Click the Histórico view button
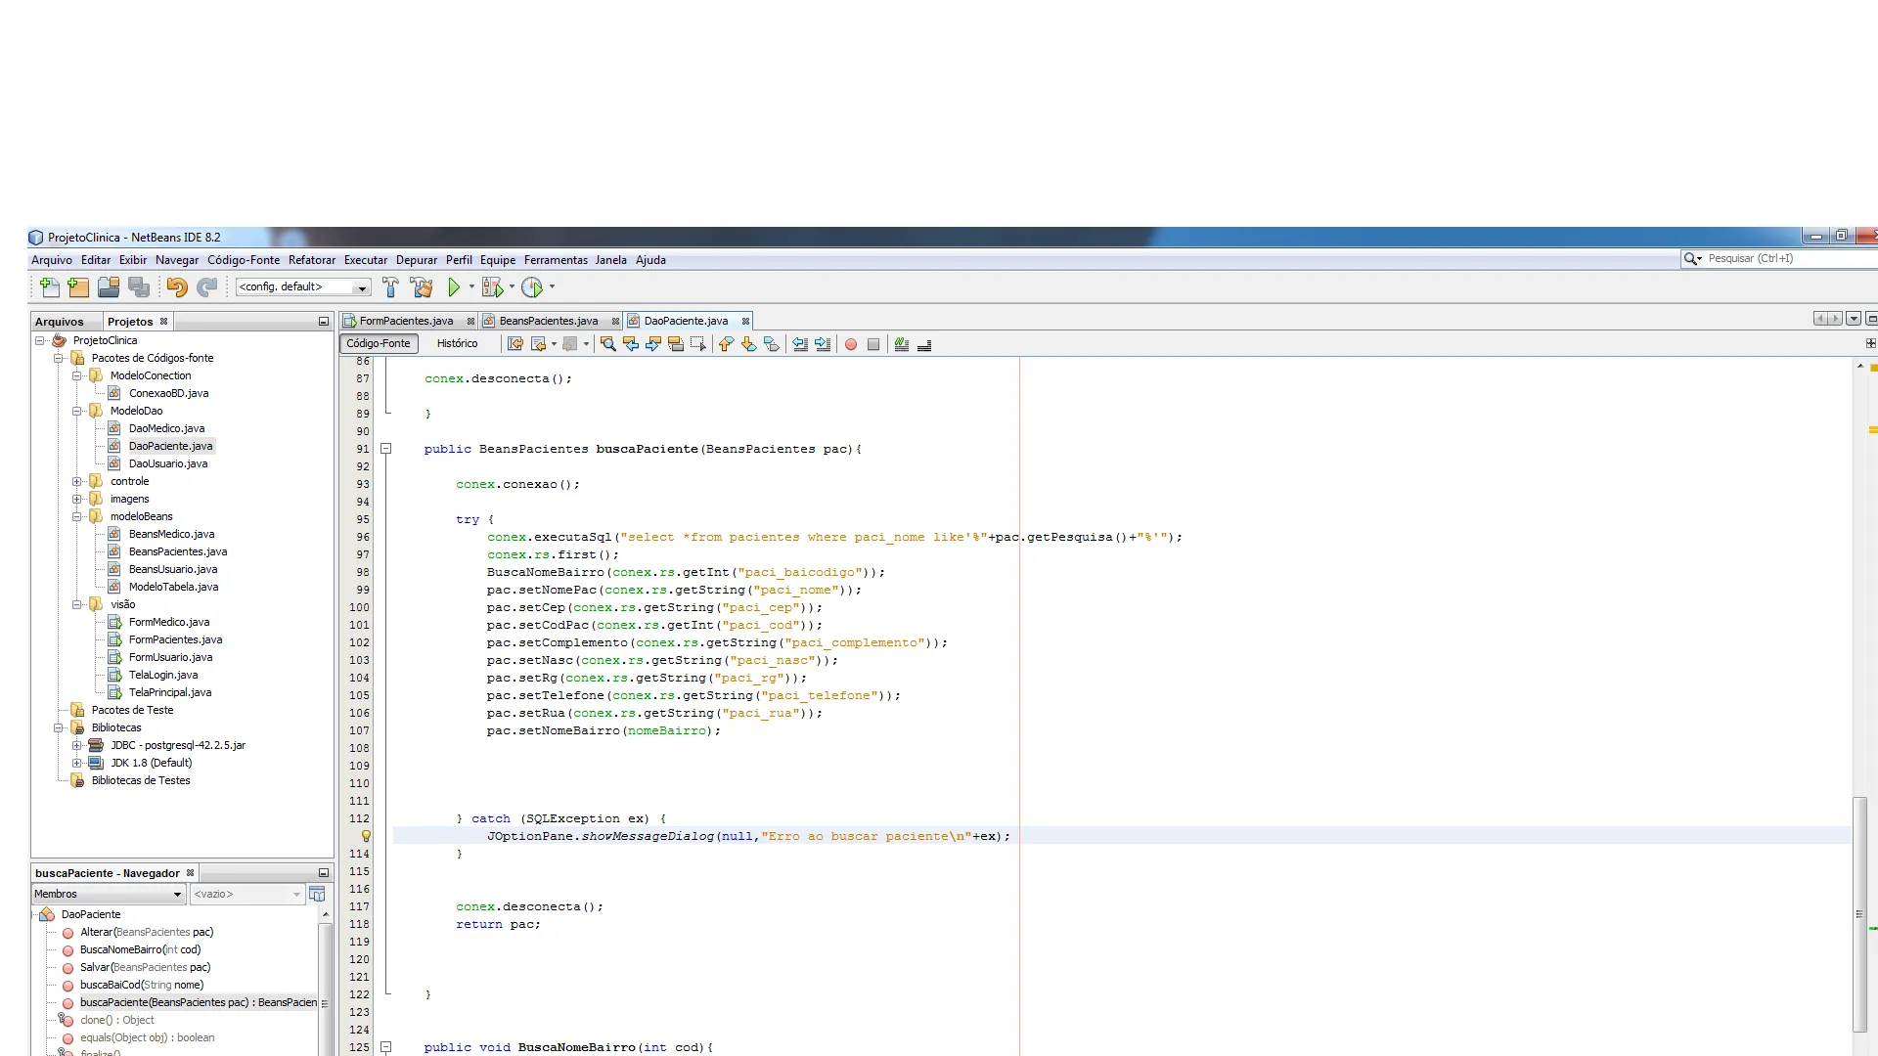 [457, 343]
